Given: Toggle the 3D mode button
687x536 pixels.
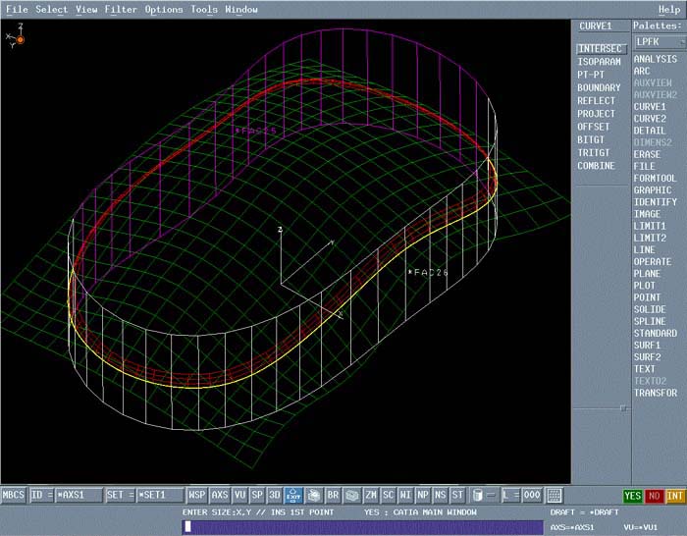Looking at the screenshot, I should pyautogui.click(x=275, y=496).
